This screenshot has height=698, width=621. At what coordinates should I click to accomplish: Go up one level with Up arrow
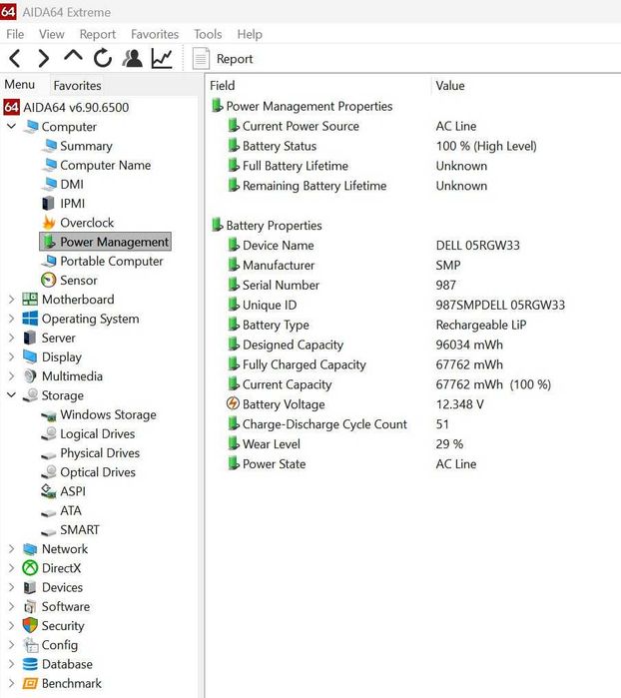pyautogui.click(x=73, y=57)
